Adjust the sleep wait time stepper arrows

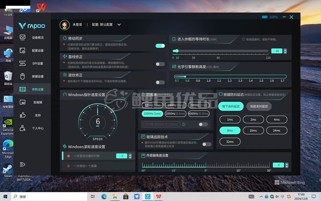point(285,51)
